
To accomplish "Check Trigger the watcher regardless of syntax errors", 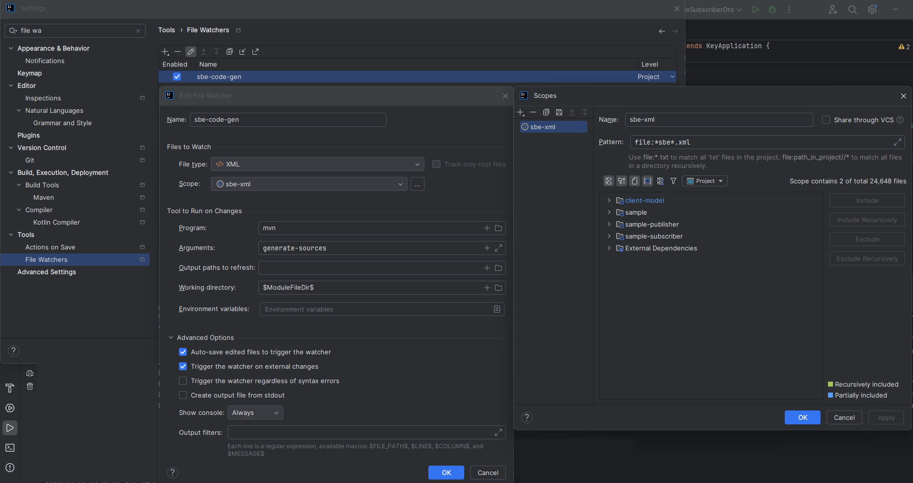I will [183, 381].
